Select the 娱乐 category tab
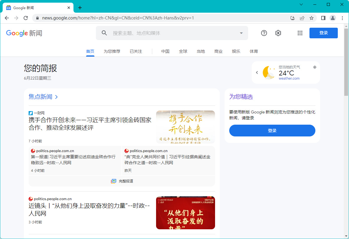 click(x=236, y=51)
